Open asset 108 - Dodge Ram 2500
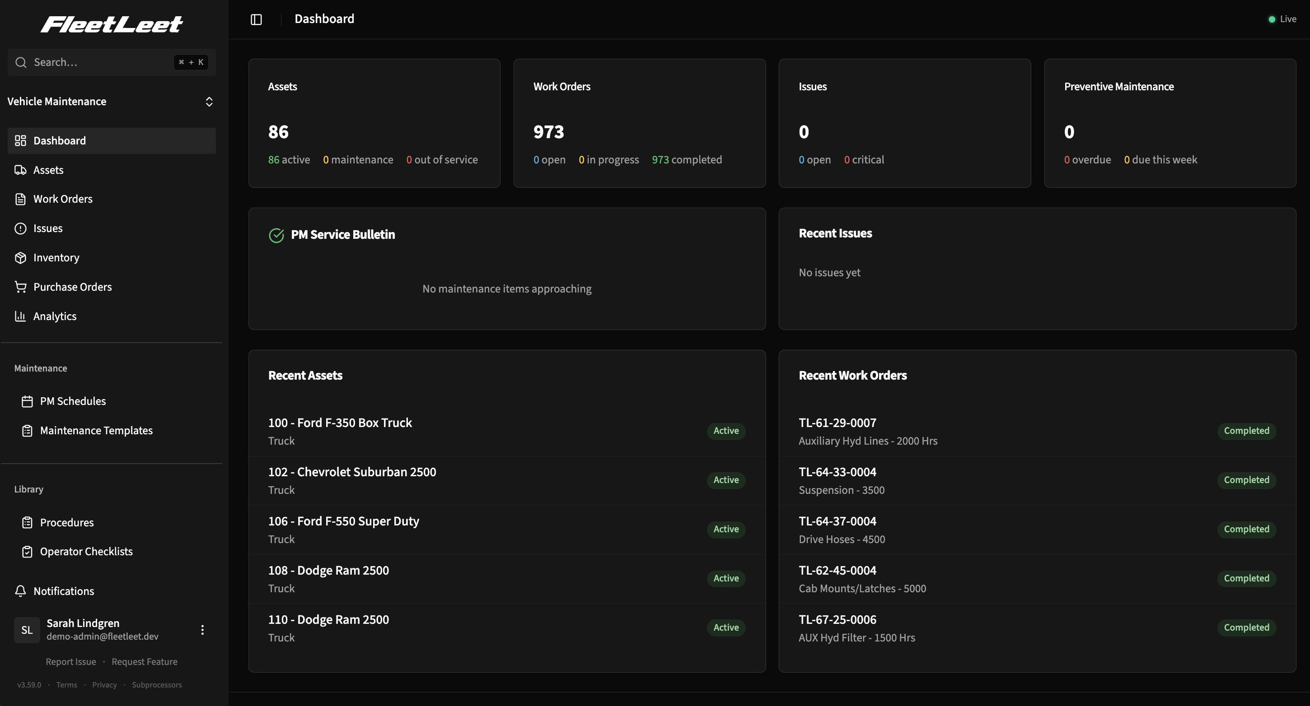1310x706 pixels. (x=506, y=580)
